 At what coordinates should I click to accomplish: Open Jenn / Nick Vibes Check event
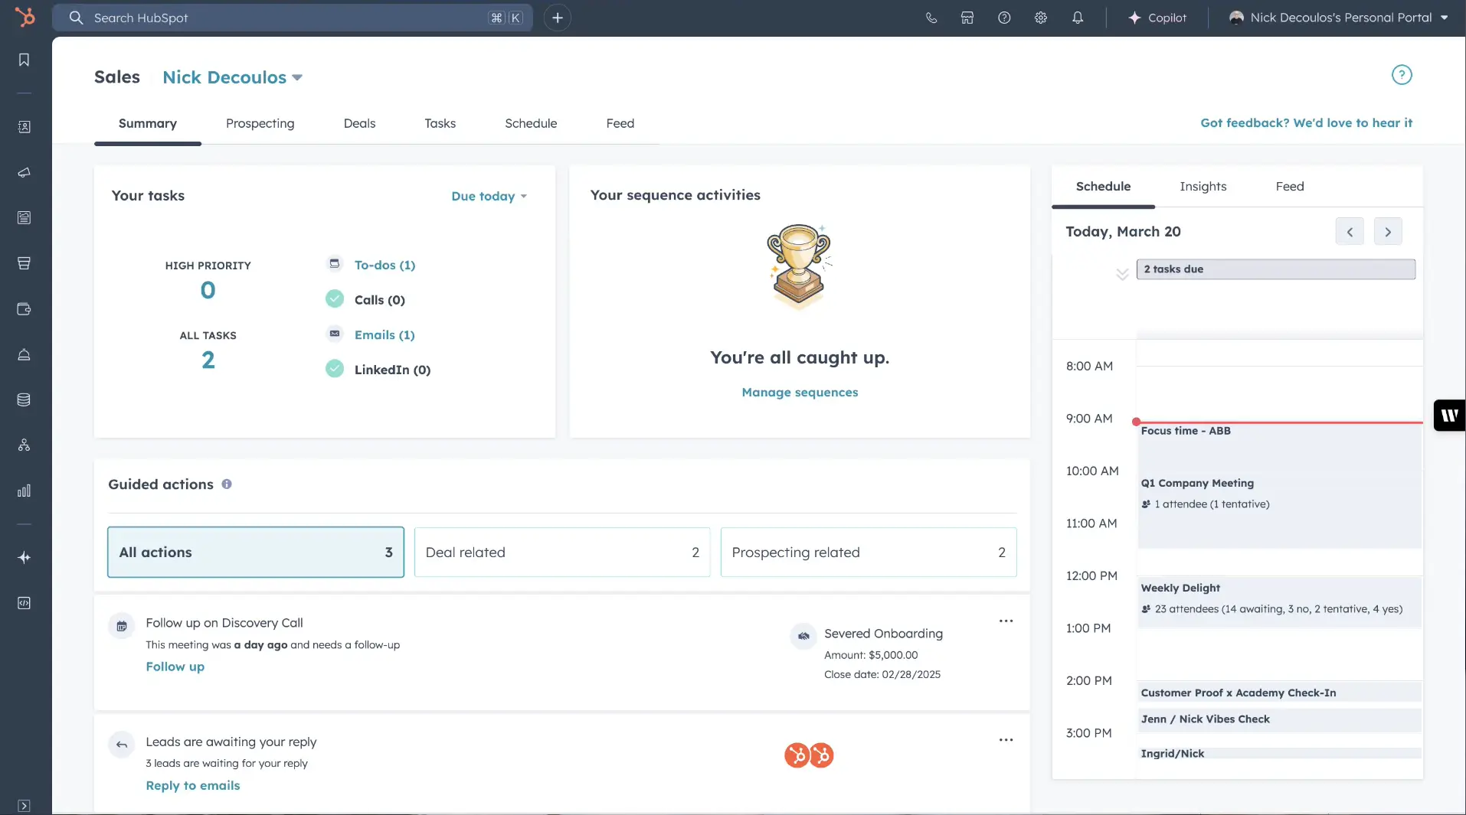tap(1279, 719)
